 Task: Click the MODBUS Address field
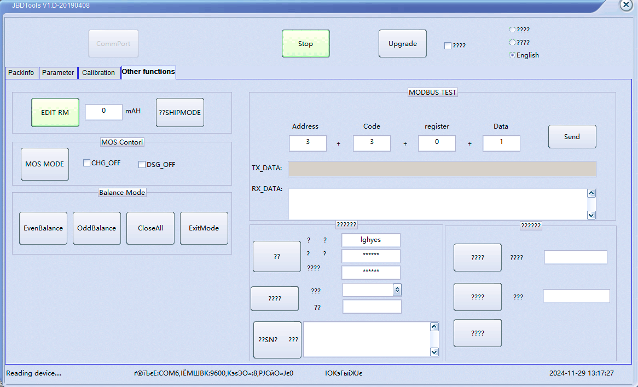[308, 143]
